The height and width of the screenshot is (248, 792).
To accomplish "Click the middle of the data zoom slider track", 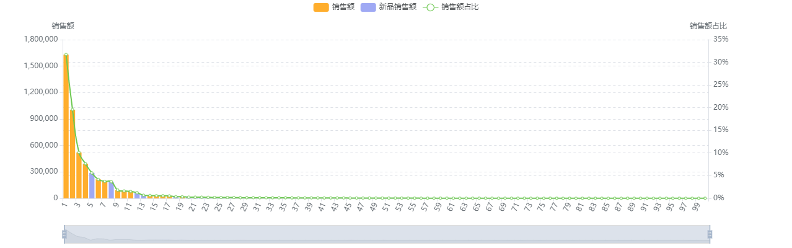I will (x=387, y=234).
